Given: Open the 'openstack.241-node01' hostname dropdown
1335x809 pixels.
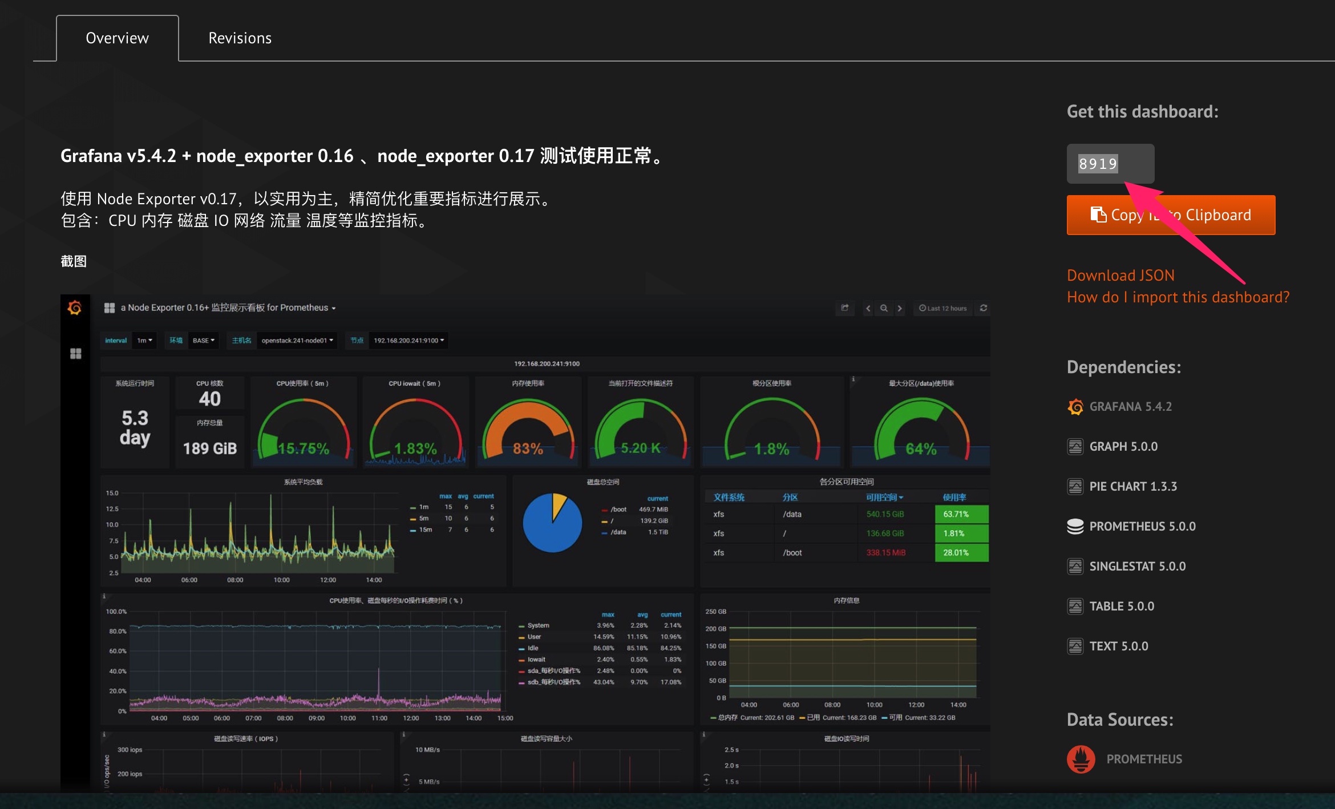Looking at the screenshot, I should coord(297,341).
